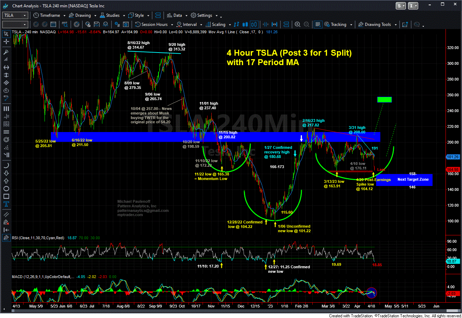Viewport: 462px width, 318px height.
Task: Select the pointer arrow drawing tool
Action: click(x=6, y=34)
